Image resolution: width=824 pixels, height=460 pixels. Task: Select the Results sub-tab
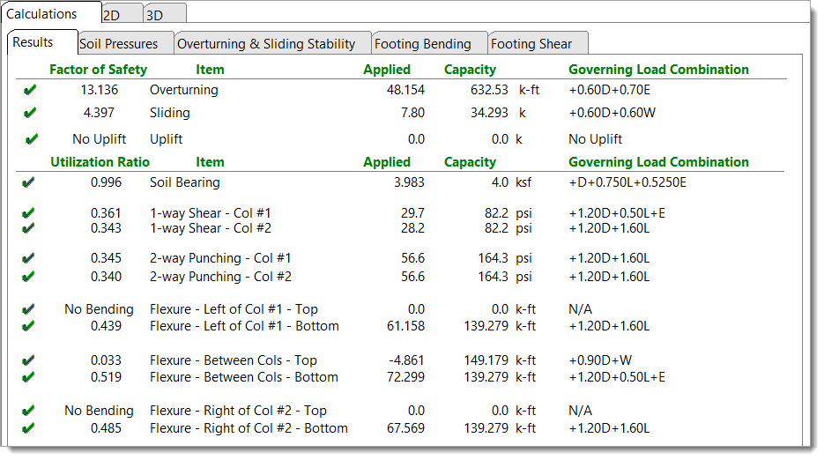pos(42,42)
